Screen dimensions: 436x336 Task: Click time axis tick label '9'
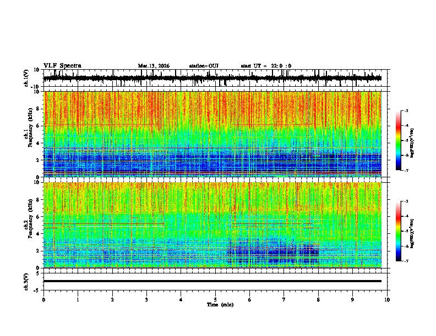click(x=352, y=300)
